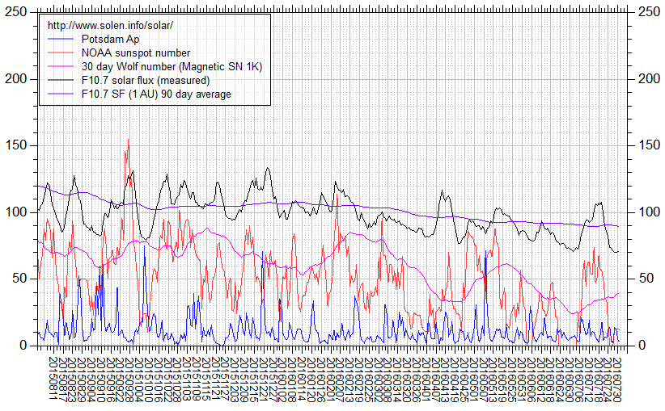Click the date label 20160525
The height and width of the screenshot is (411, 665).
coord(512,380)
